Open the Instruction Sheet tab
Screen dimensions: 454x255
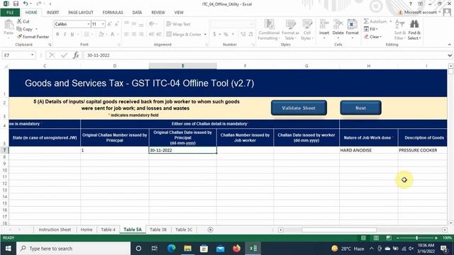coord(55,229)
